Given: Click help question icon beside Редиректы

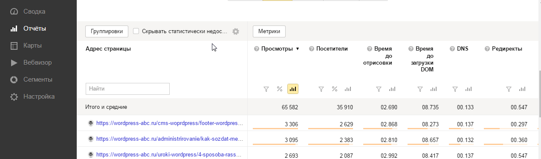Looking at the screenshot, I should pyautogui.click(x=487, y=49).
